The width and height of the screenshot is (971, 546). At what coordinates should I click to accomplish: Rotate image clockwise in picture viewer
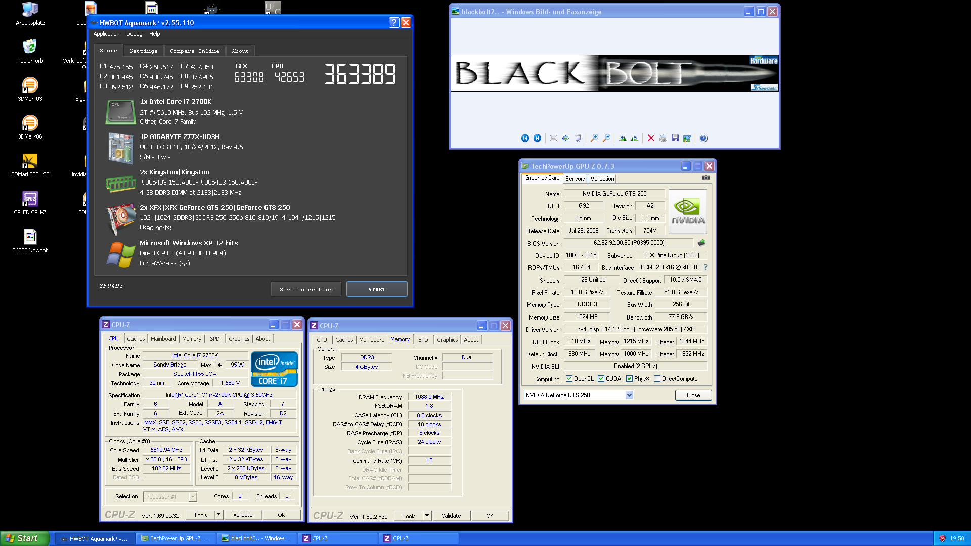click(x=623, y=138)
